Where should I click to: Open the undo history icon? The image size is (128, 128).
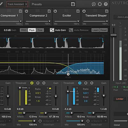tap(94, 4)
